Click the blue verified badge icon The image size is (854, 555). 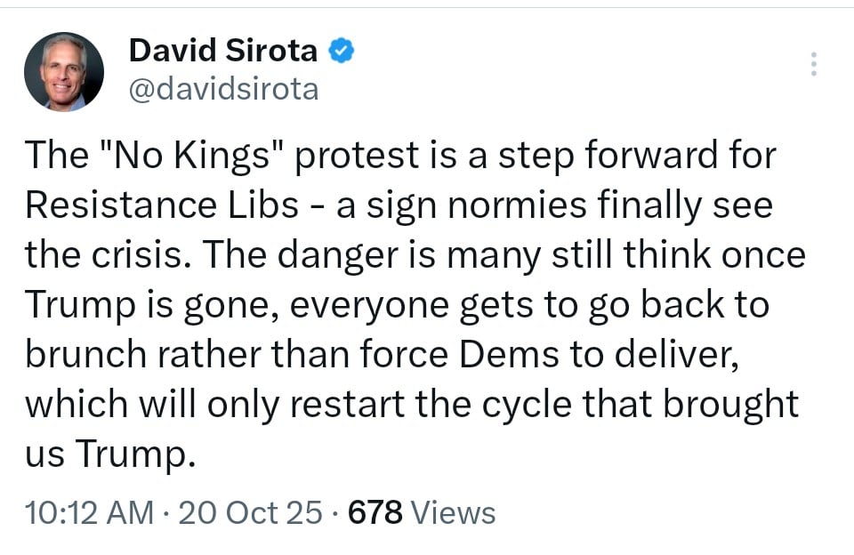[341, 51]
